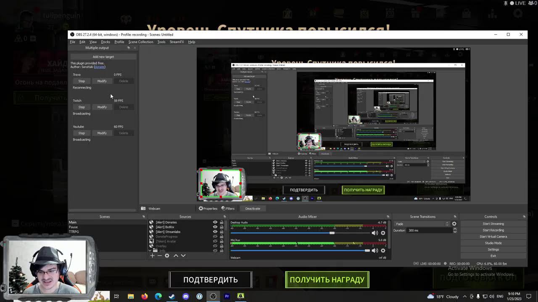Pop out the Scenes dock
Viewport: 538px width, 302px height.
(144, 217)
